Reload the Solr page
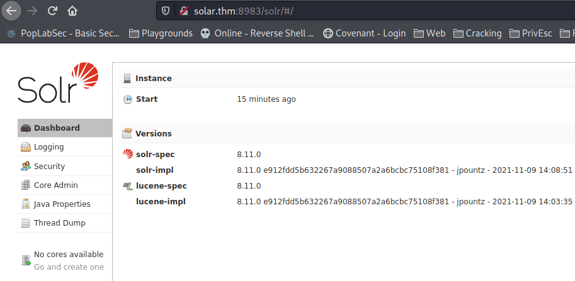Image resolution: width=575 pixels, height=281 pixels. [52, 11]
